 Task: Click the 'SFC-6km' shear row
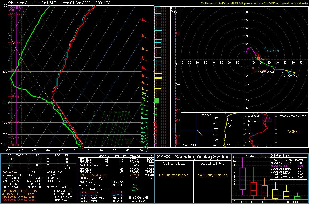point(116,169)
